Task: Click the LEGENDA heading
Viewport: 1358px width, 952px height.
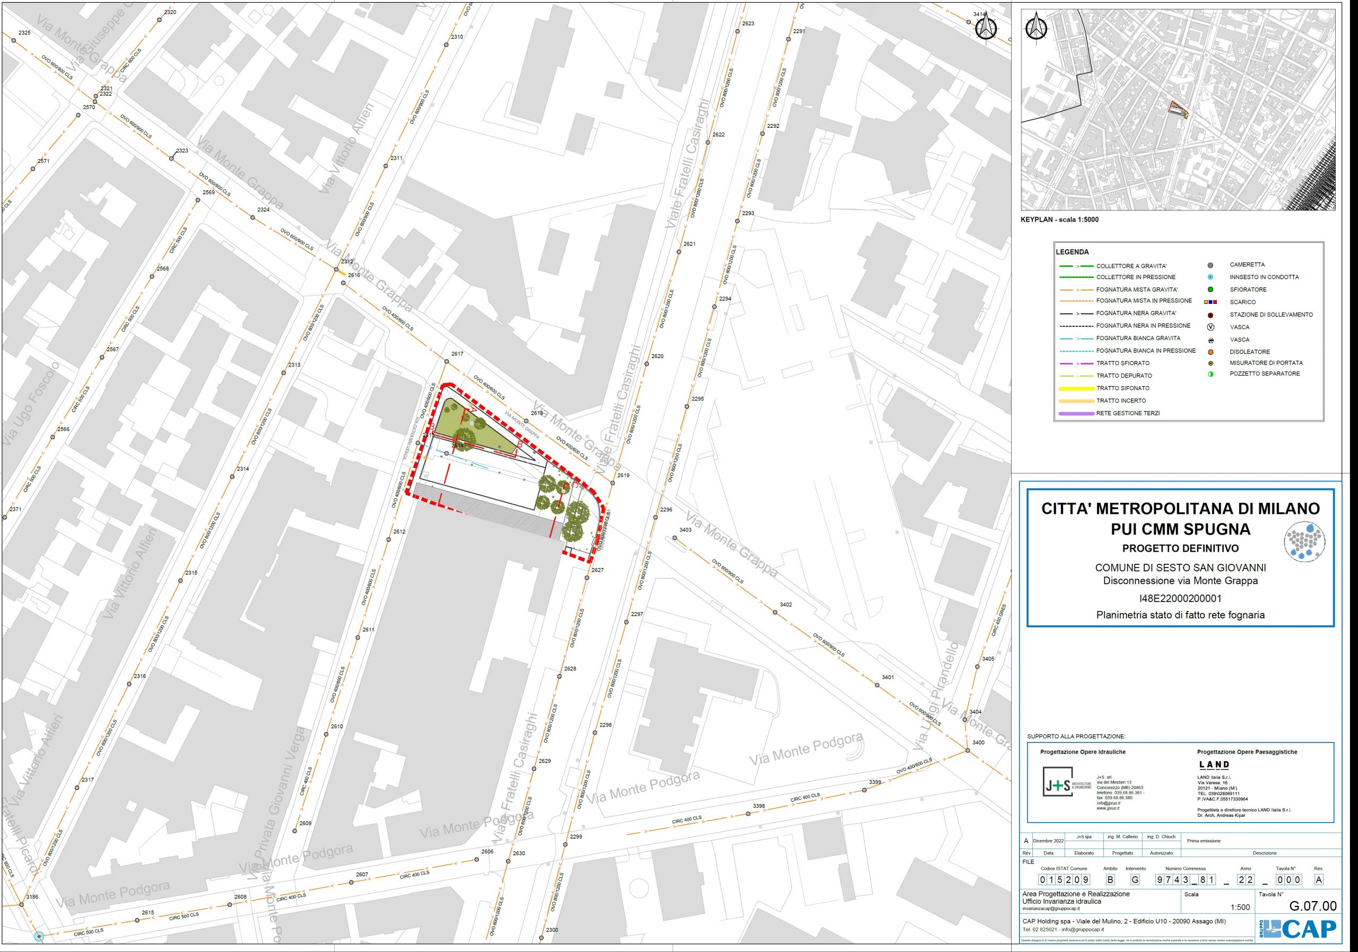Action: (1072, 252)
